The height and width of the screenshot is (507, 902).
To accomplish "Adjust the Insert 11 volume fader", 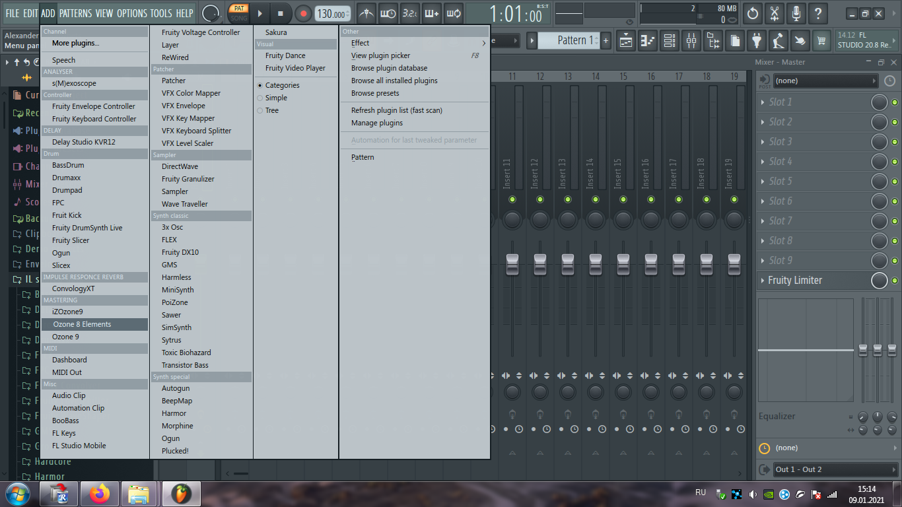I will click(512, 265).
